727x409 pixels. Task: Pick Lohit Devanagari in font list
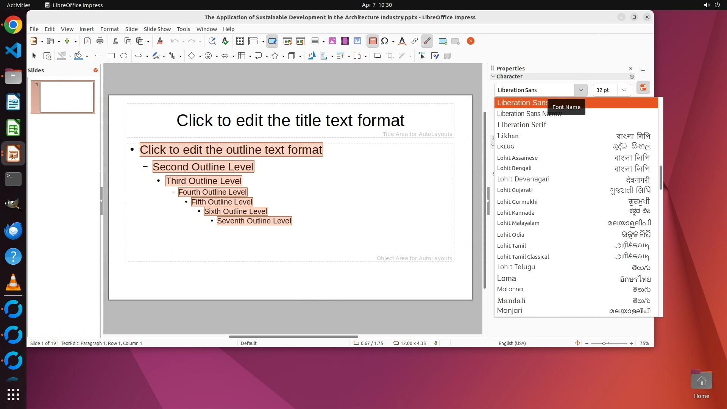(x=523, y=179)
